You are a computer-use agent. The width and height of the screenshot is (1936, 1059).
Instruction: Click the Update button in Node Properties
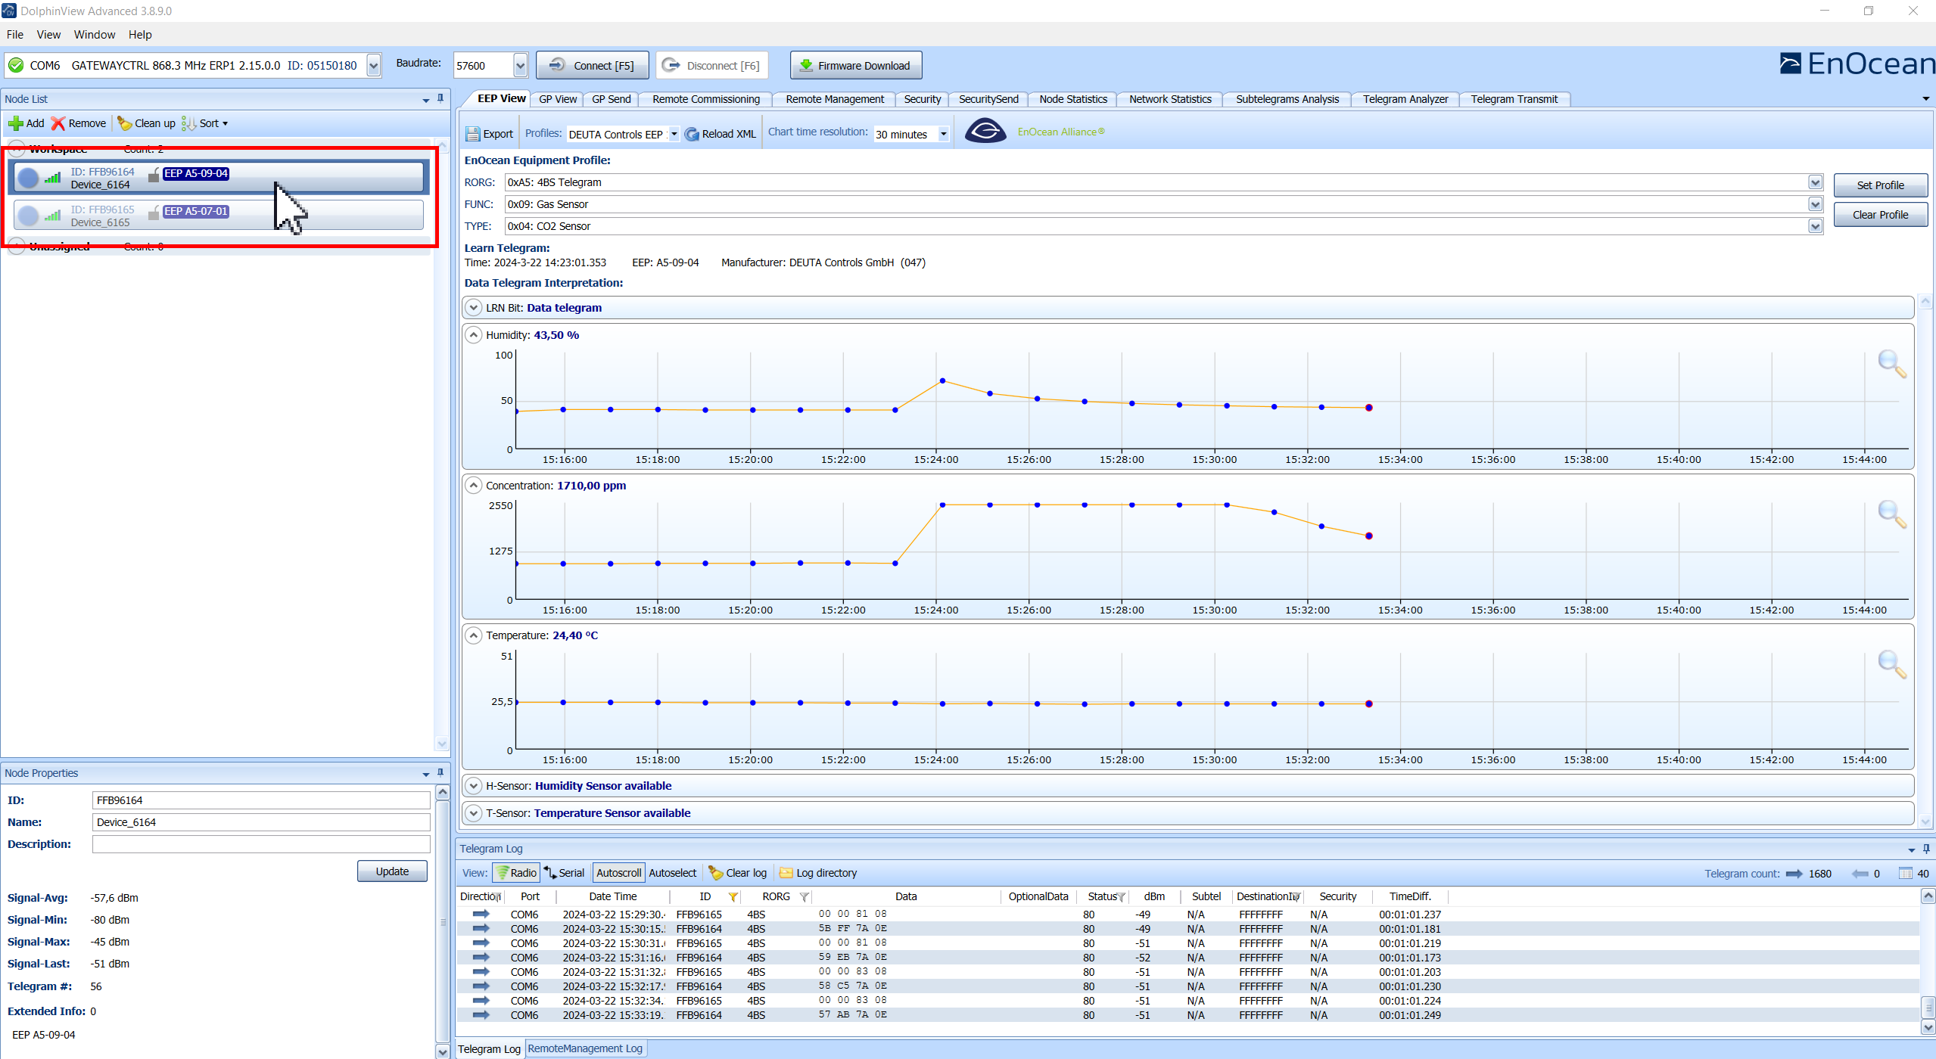[392, 871]
